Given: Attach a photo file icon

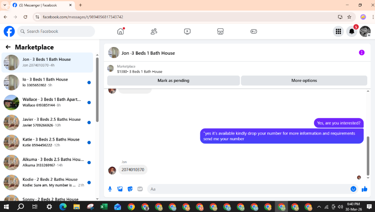Looking at the screenshot, I should pos(120,189).
